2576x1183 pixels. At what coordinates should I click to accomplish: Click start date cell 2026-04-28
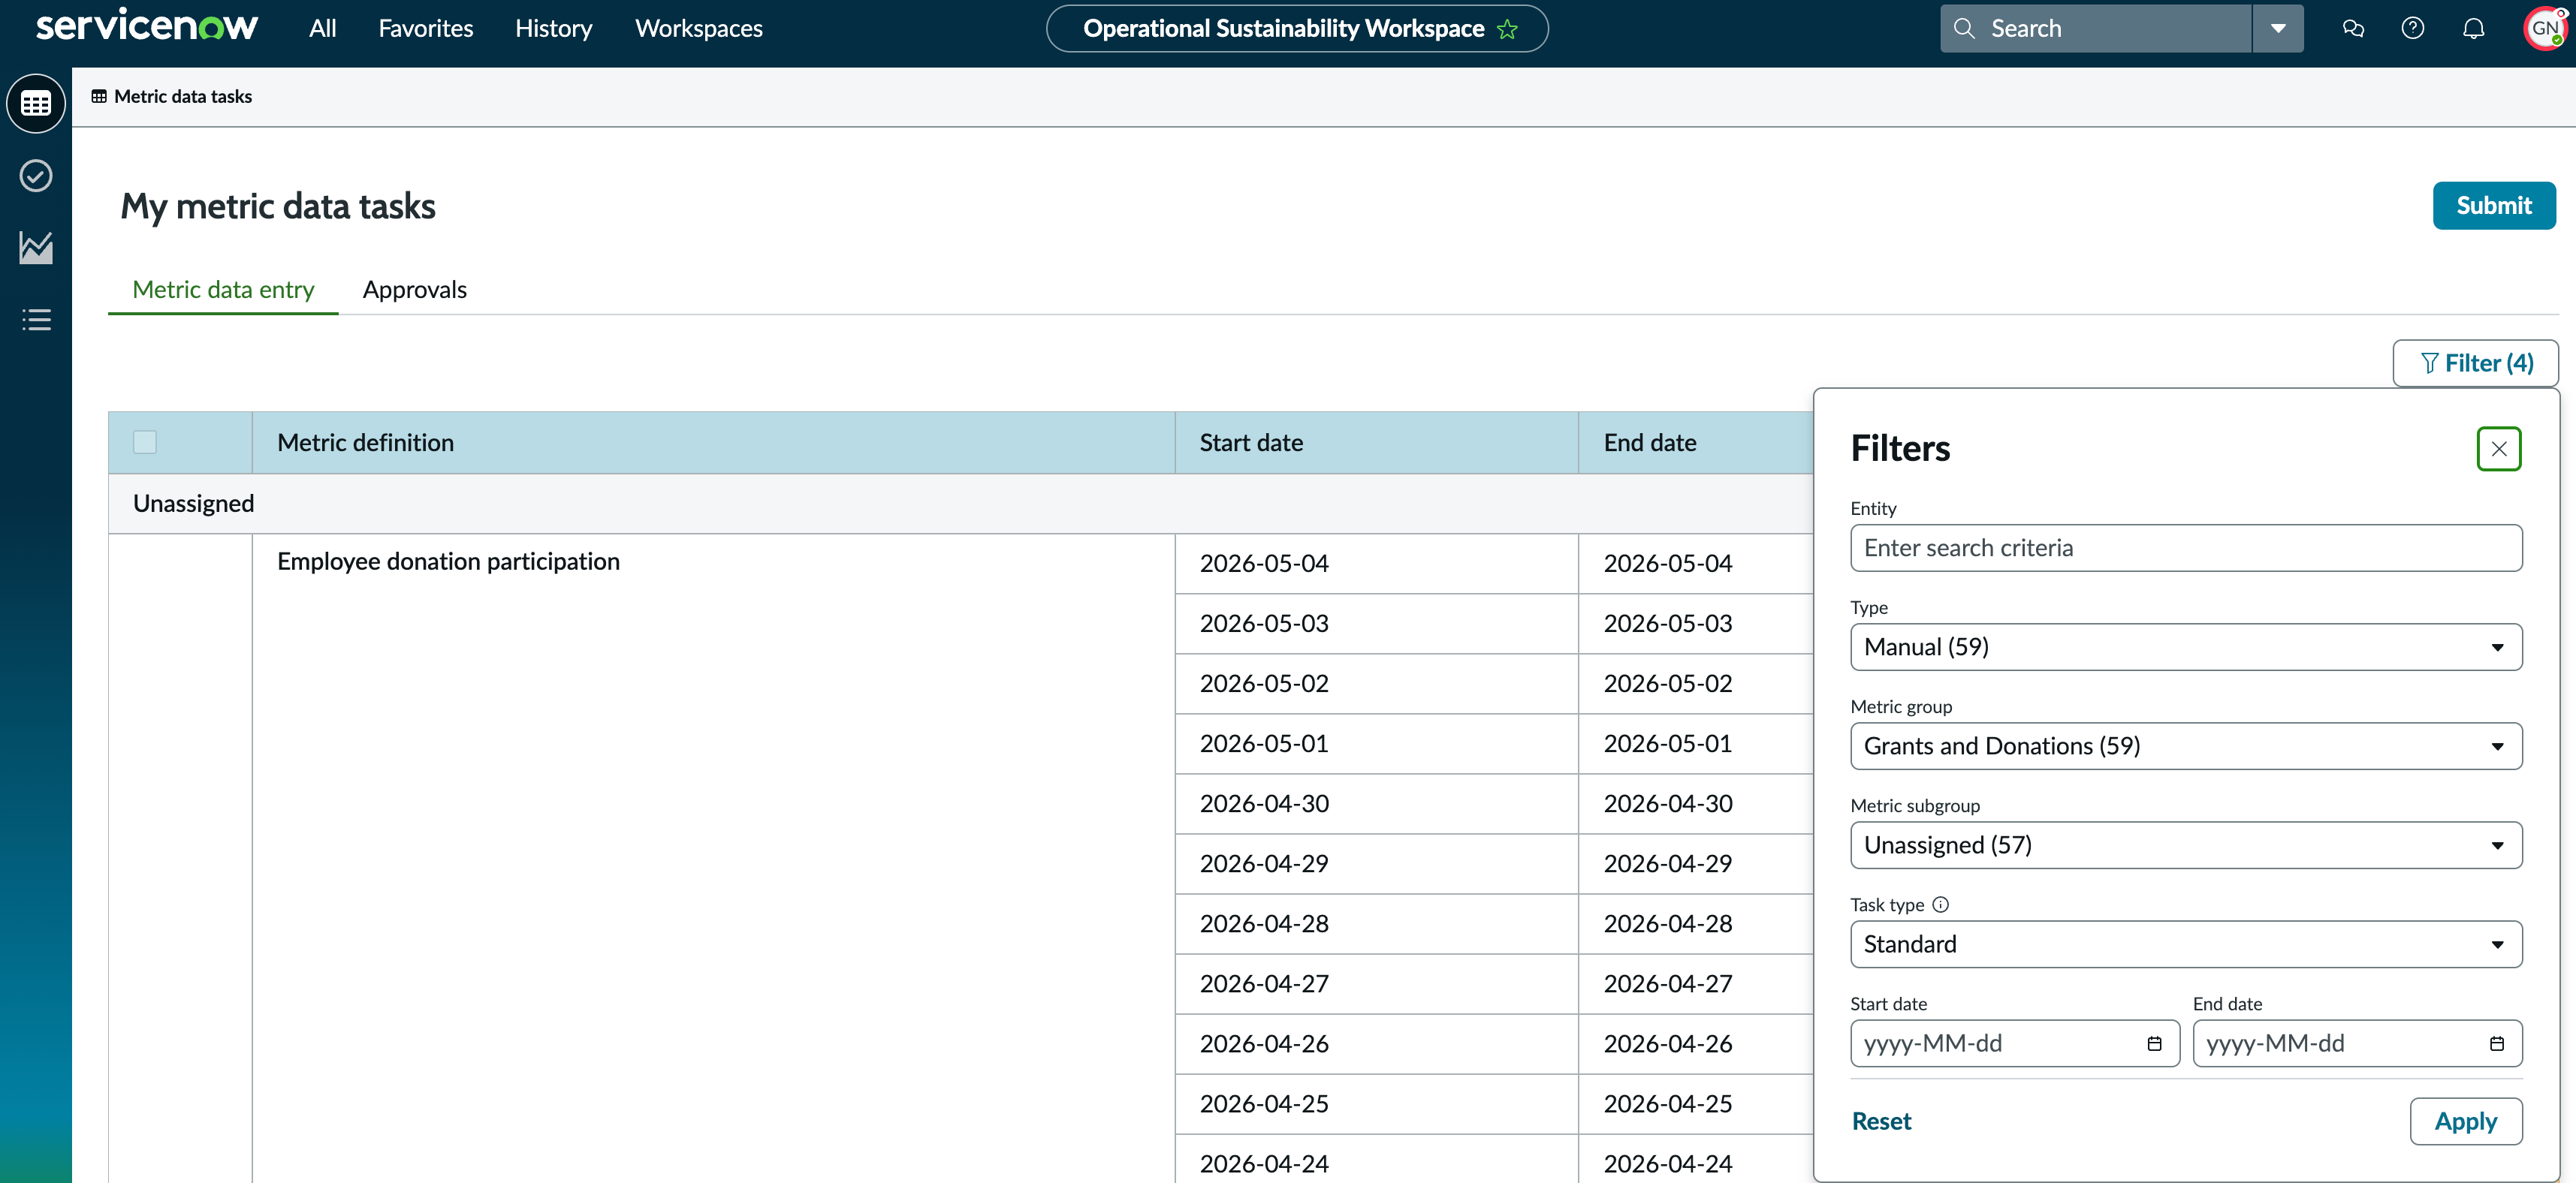(1376, 924)
